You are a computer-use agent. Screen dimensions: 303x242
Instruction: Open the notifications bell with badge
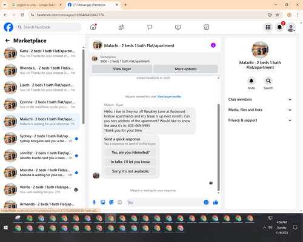(x=279, y=27)
